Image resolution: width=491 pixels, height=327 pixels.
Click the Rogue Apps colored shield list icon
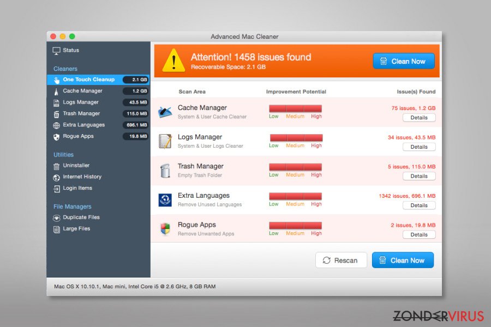(165, 229)
